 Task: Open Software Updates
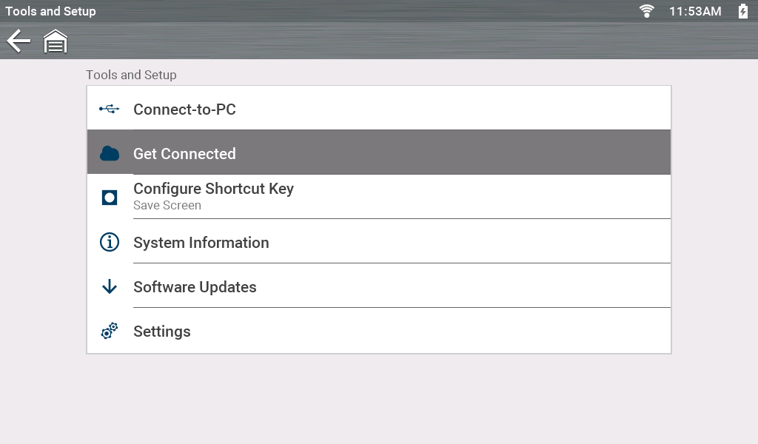[195, 287]
